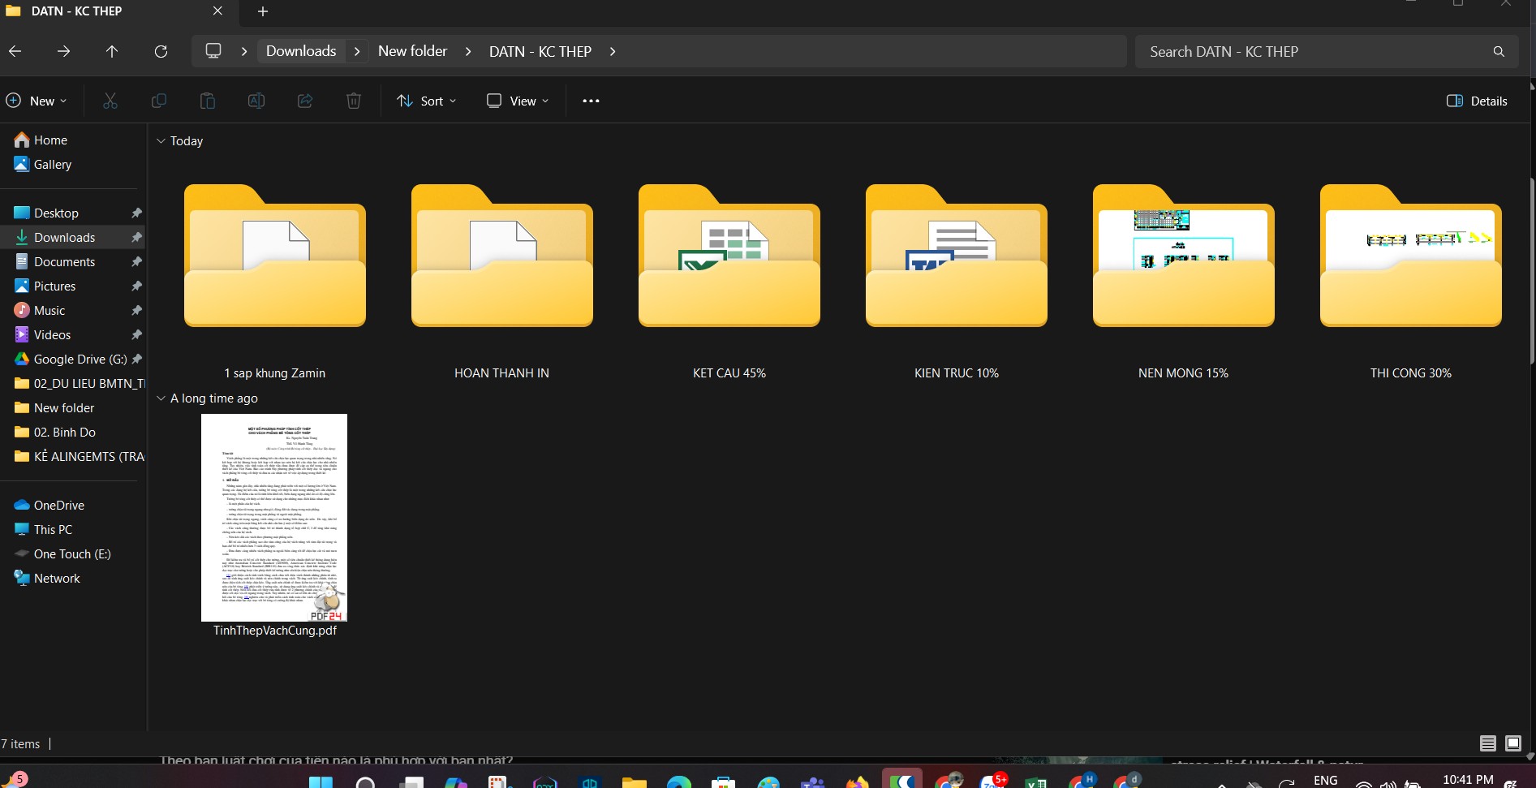Open the New dropdown menu
This screenshot has width=1536, height=788.
pyautogui.click(x=37, y=101)
